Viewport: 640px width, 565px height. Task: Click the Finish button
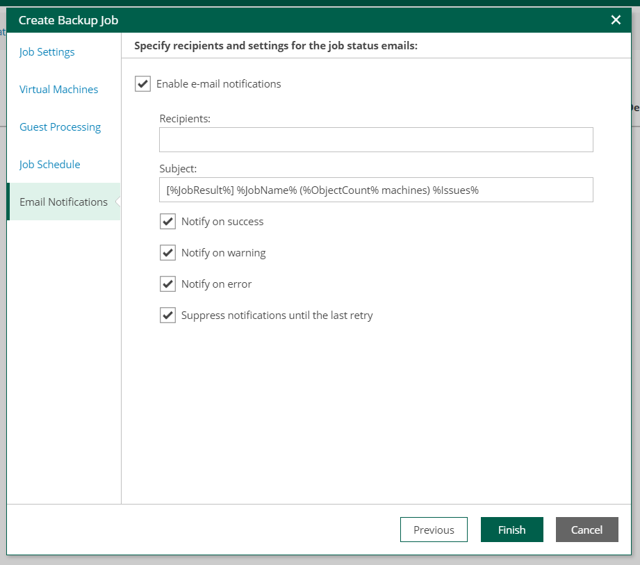(511, 530)
